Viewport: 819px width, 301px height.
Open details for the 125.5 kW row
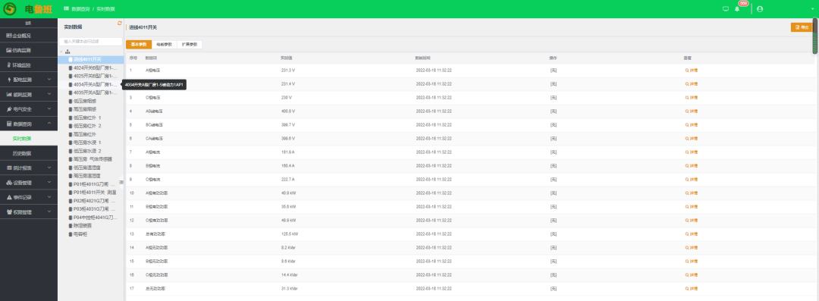[x=691, y=234]
